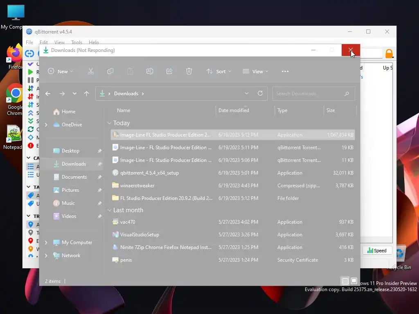419x314 pixels.
Task: Open the File menu in qBittorrent
Action: (x=29, y=42)
